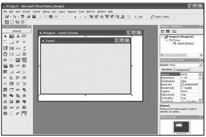Click the Add Form toolbar icon
Viewport: 206px width, 137px height.
click(x=15, y=17)
